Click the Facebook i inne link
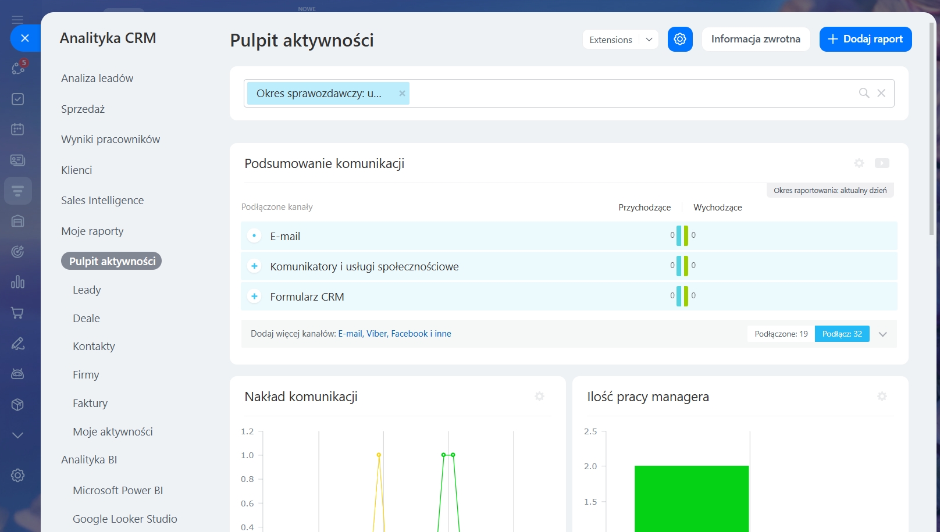 [x=421, y=334]
